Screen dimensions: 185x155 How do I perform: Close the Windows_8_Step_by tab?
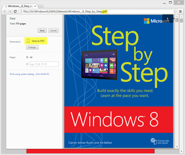tap(35, 6)
